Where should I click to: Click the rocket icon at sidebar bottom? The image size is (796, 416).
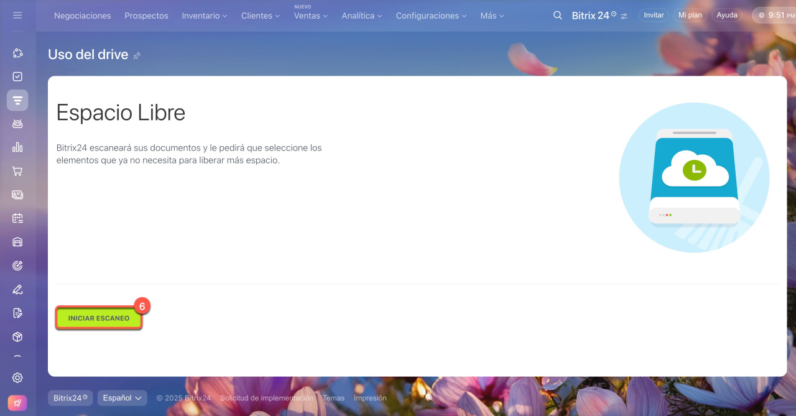[x=17, y=402]
